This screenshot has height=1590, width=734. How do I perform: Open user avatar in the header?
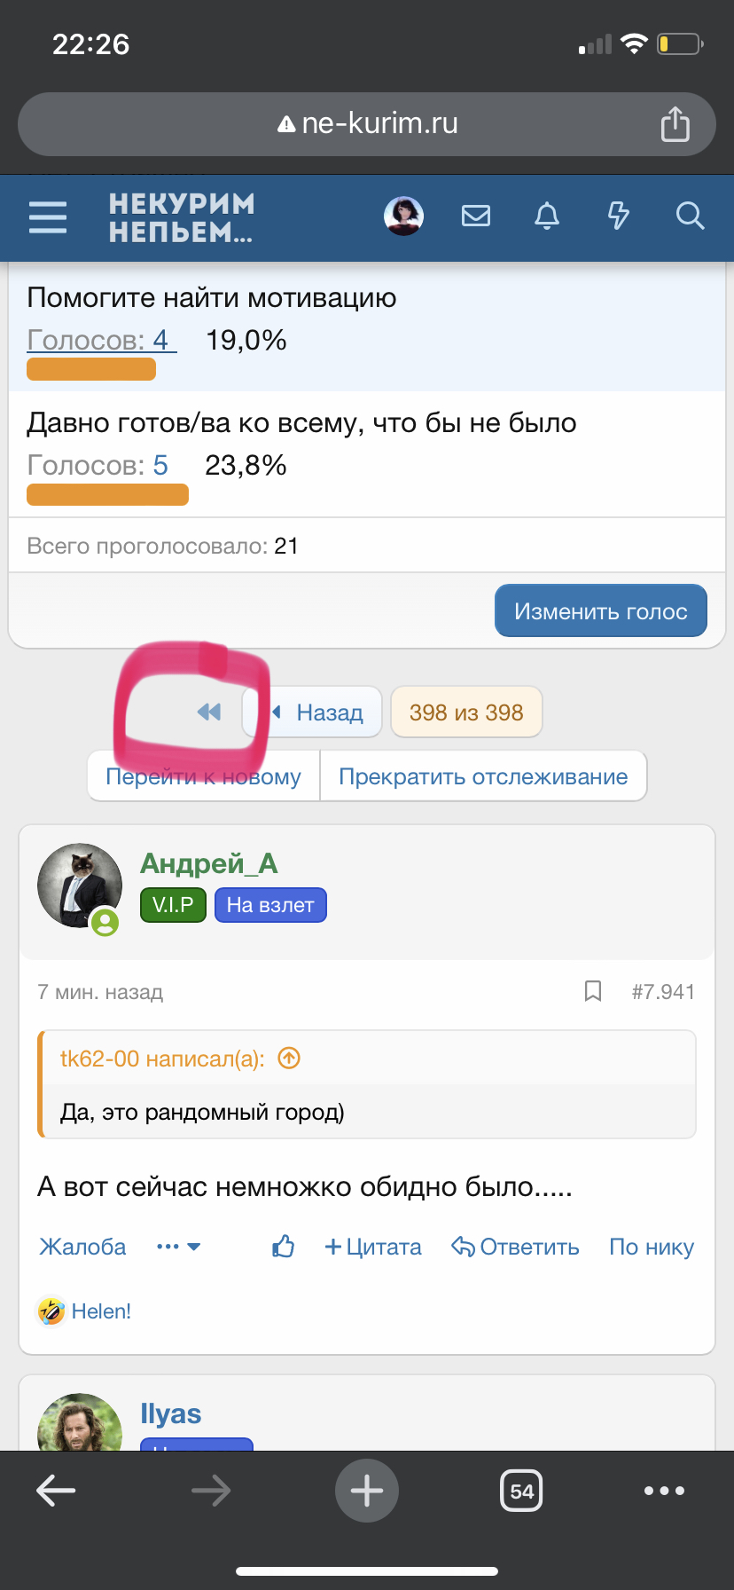[x=403, y=216]
